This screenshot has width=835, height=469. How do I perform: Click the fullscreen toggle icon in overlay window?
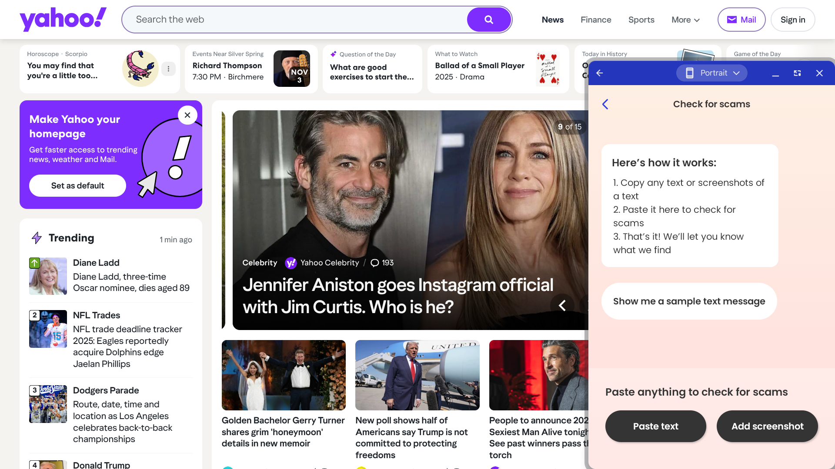coord(797,73)
